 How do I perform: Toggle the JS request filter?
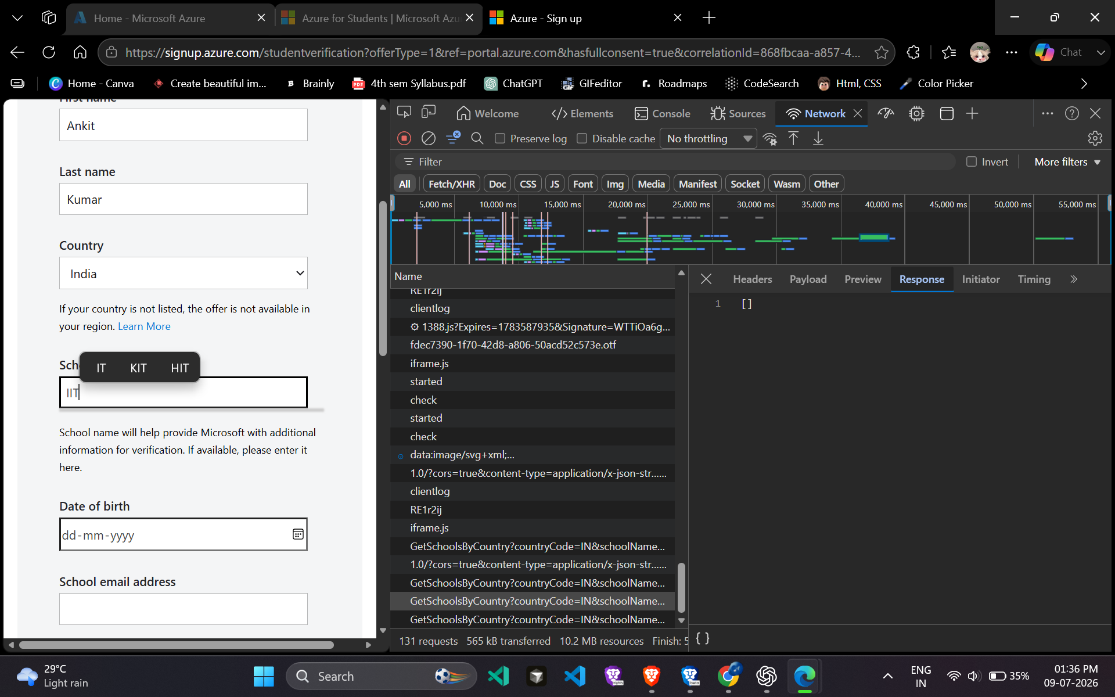[x=555, y=184]
